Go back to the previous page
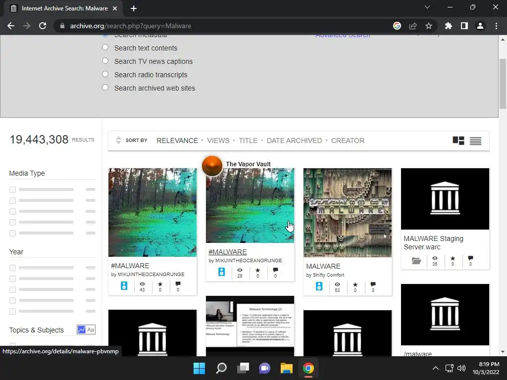The image size is (507, 380). 11,26
